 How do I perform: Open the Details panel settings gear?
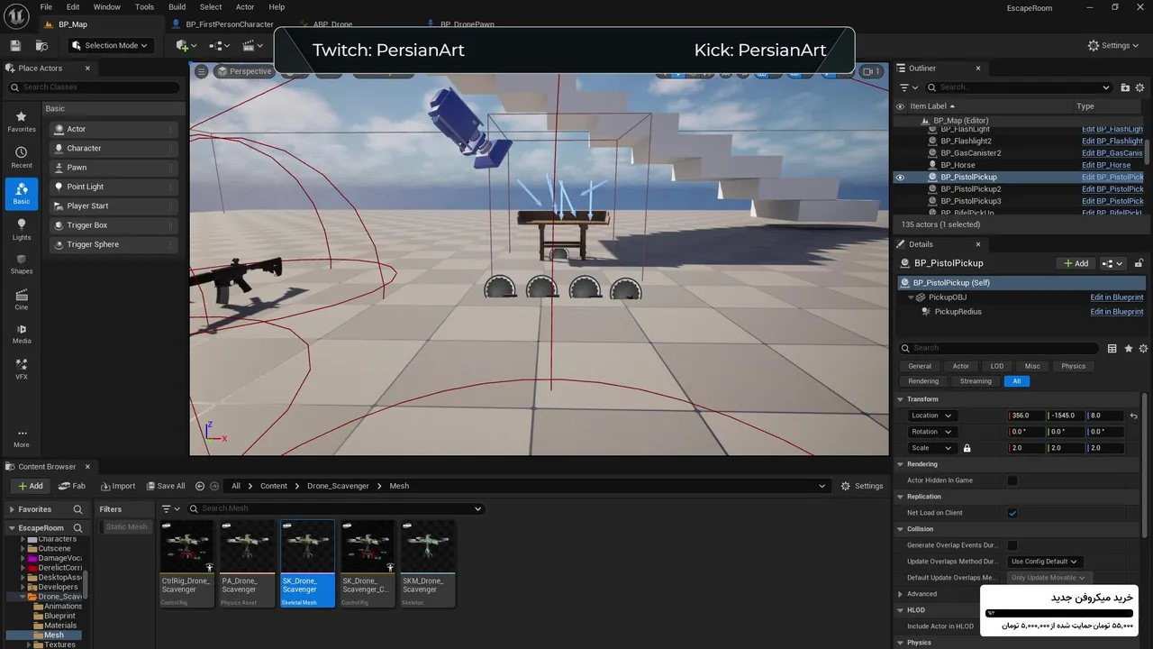coord(1144,348)
